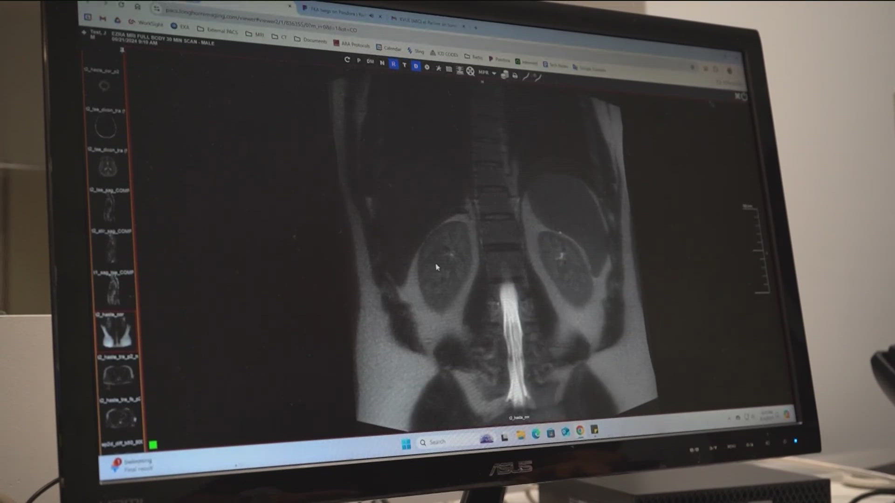
Task: Open the t2_tse_sag_COMP series thumbnail
Action: pos(110,205)
